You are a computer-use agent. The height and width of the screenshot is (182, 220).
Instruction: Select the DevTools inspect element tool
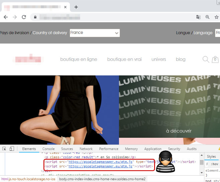pos(4,149)
